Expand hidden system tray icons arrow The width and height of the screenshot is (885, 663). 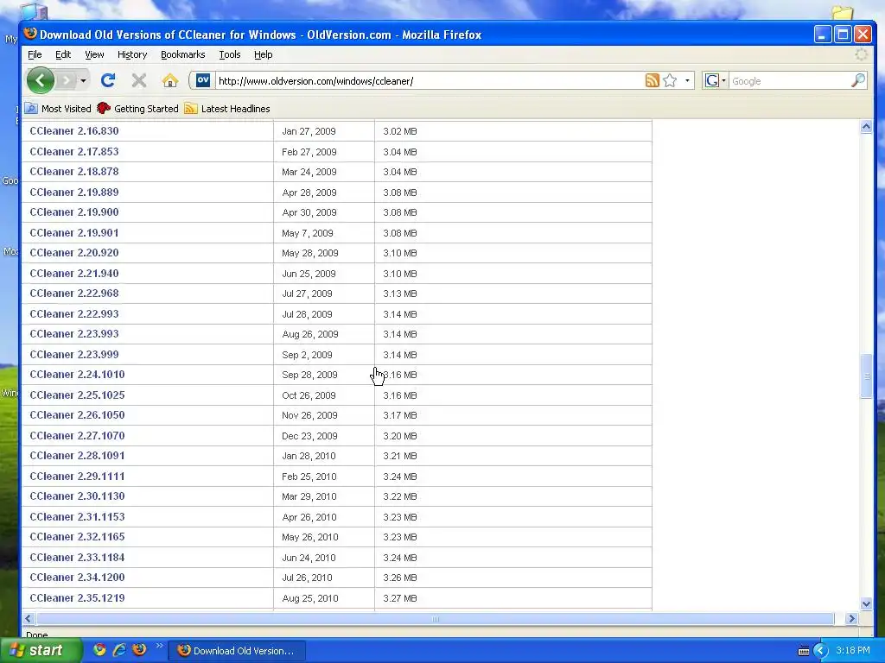click(821, 651)
